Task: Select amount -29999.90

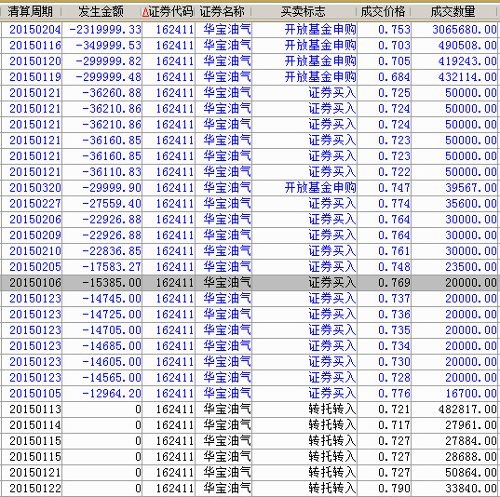Action: (x=112, y=188)
